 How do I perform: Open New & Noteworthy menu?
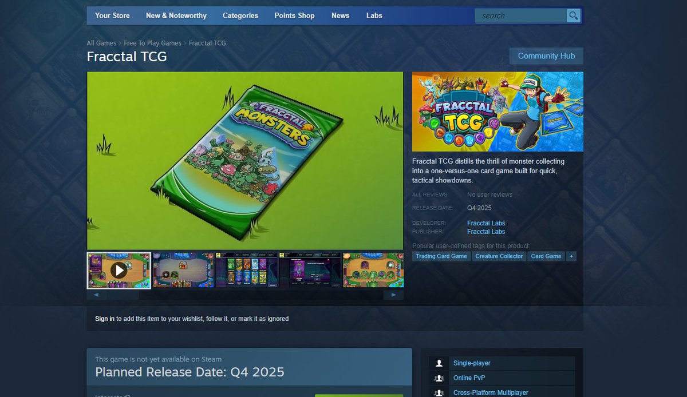click(176, 15)
